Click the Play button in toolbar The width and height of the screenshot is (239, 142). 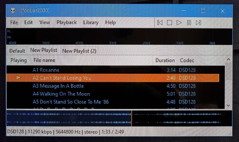[179, 23]
